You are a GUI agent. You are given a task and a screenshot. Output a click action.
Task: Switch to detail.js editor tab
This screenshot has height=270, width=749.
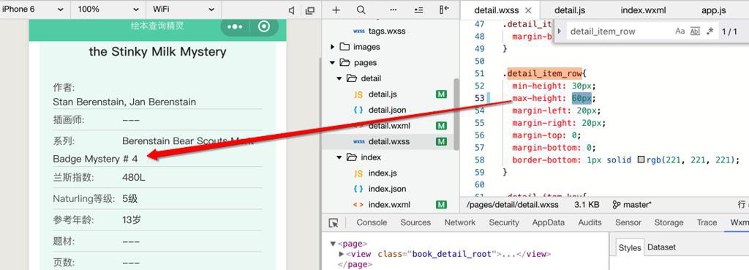(x=570, y=10)
